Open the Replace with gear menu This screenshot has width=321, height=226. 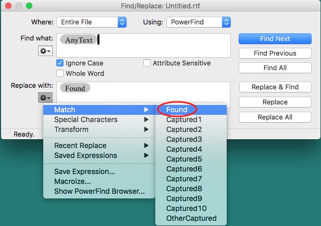pos(45,98)
